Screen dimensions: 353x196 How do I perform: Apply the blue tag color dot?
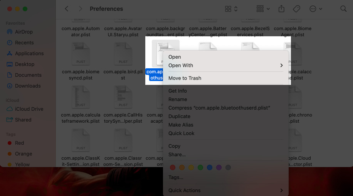[210, 167]
